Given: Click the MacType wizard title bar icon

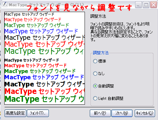Looking at the screenshot, I should click(x=5, y=5).
